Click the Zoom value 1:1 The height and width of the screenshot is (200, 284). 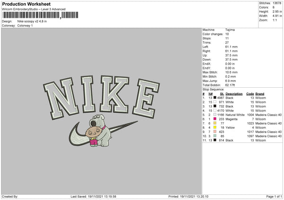pyautogui.click(x=275, y=20)
